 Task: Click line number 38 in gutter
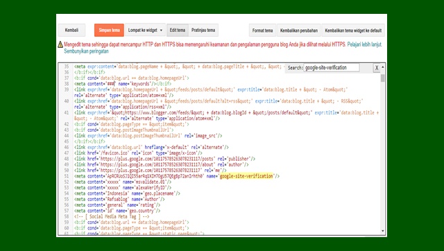point(67,84)
